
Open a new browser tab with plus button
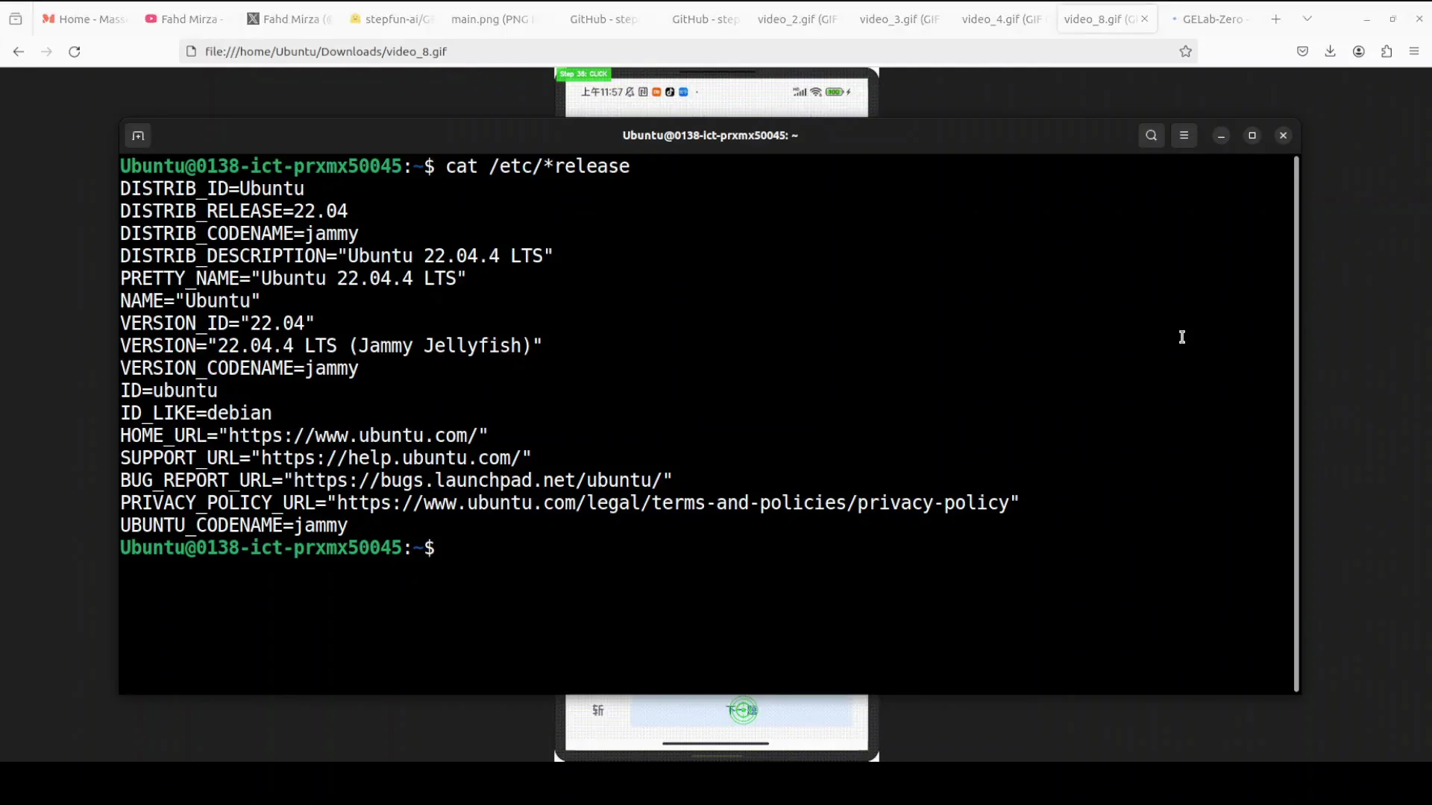(1275, 19)
